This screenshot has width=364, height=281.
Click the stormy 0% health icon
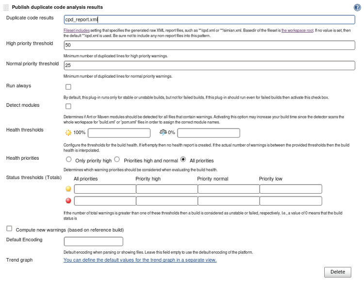coord(163,132)
